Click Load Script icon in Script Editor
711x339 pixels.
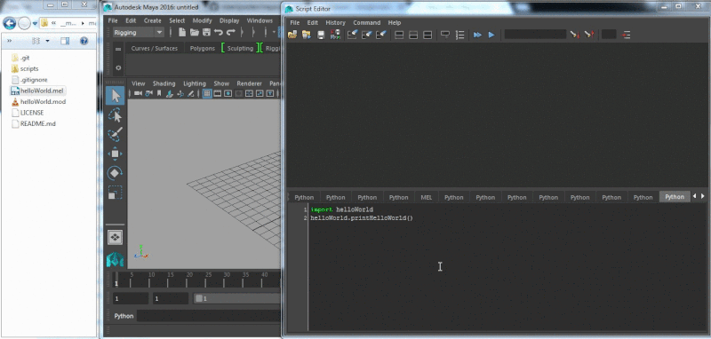click(x=292, y=35)
